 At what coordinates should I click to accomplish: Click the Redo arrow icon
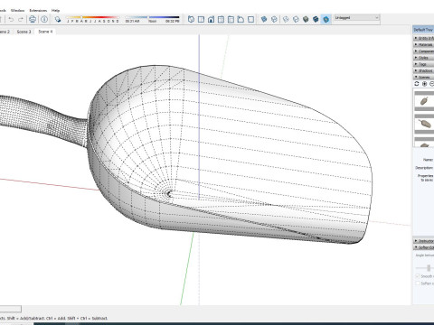tap(21, 20)
